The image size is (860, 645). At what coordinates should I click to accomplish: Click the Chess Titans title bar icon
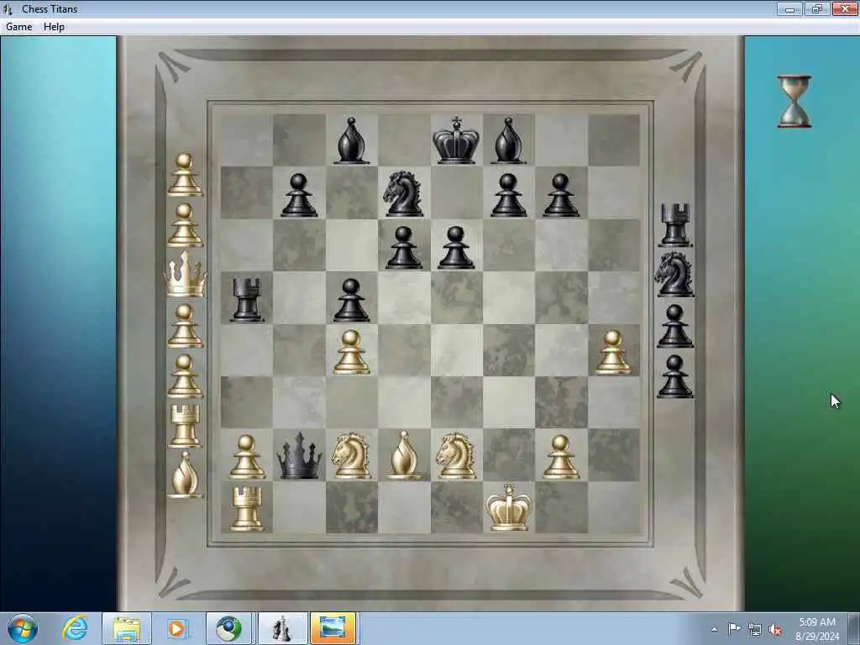click(8, 8)
